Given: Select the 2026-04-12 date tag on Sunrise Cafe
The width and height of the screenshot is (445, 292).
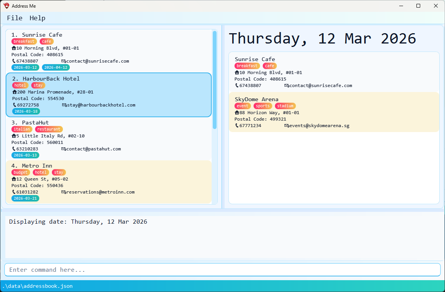Looking at the screenshot, I should click(56, 68).
